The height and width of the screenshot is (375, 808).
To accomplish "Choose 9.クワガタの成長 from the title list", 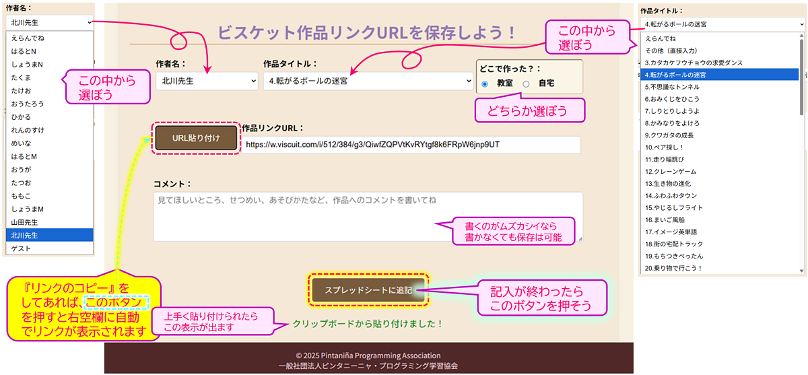I will point(718,135).
